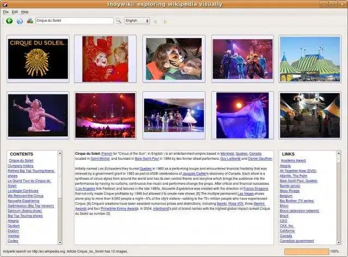This screenshot has height=257, width=348.
Task: Open Saltimbanco (Big Top Version) link
Action: (31, 206)
